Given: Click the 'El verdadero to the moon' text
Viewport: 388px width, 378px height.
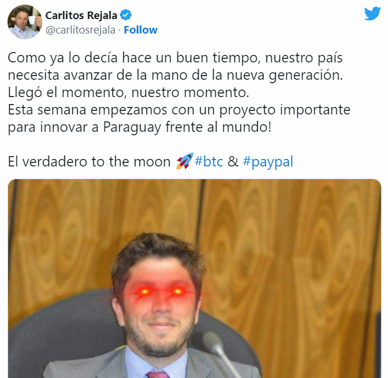Looking at the screenshot, I should point(89,162).
